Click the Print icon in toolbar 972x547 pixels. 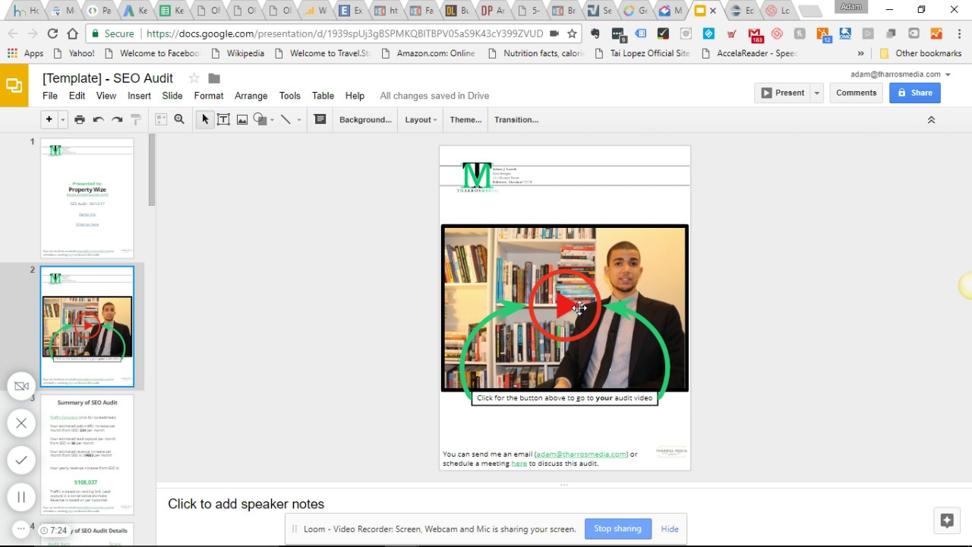pos(80,119)
